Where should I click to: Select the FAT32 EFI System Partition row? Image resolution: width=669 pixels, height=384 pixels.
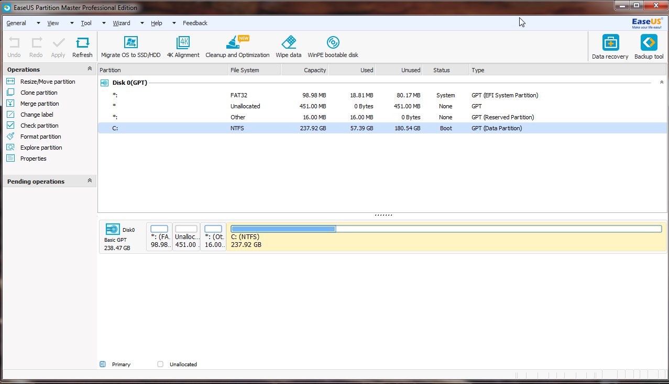click(x=382, y=95)
